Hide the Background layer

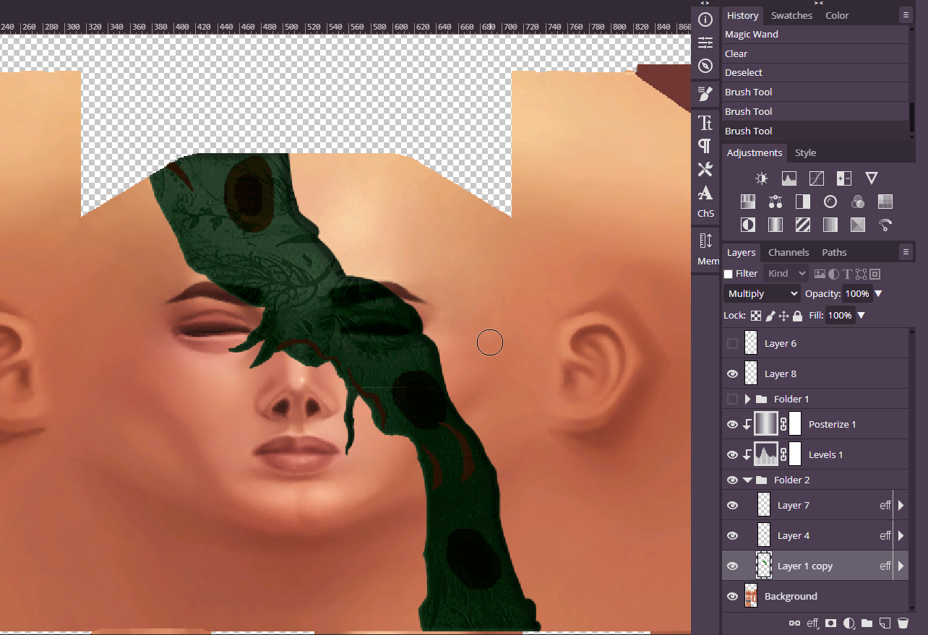tap(732, 597)
